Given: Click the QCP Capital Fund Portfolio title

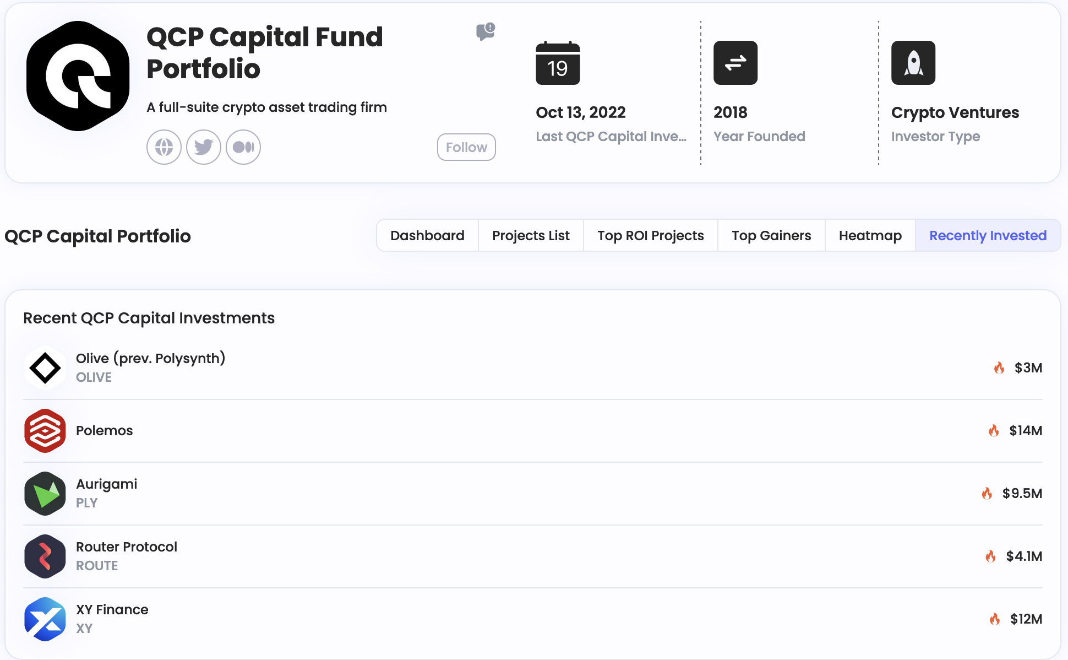Looking at the screenshot, I should click(265, 53).
